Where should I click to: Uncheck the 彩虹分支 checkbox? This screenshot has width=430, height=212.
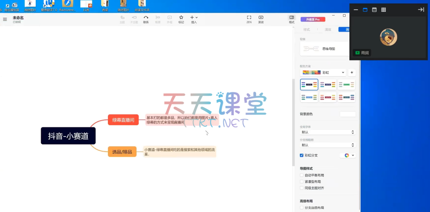(302, 155)
